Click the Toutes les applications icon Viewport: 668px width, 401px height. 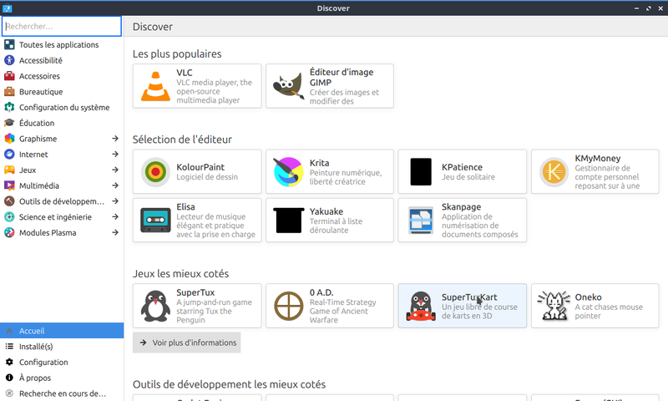(9, 44)
